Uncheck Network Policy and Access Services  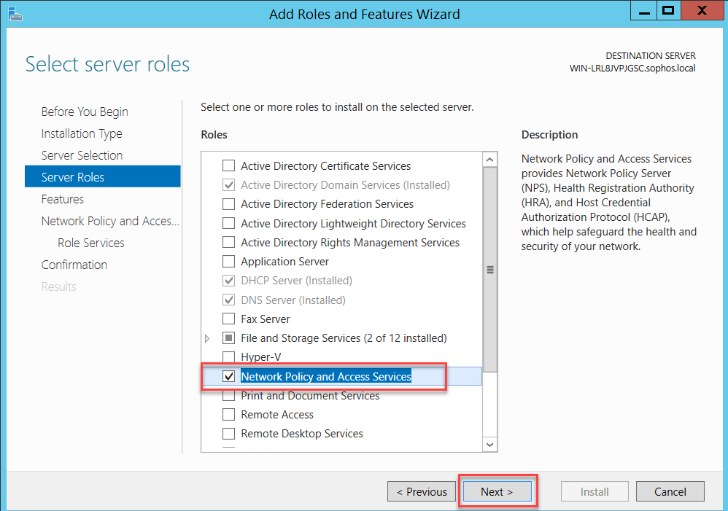point(228,376)
